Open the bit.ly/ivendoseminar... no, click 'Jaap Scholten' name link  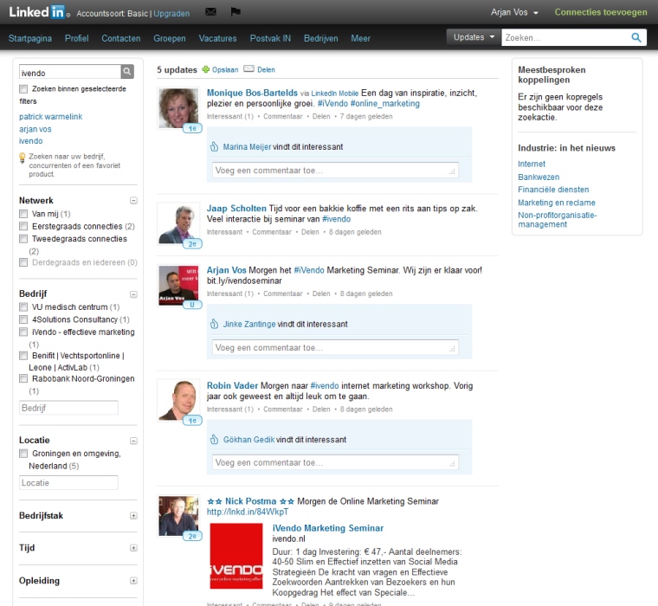tap(236, 208)
